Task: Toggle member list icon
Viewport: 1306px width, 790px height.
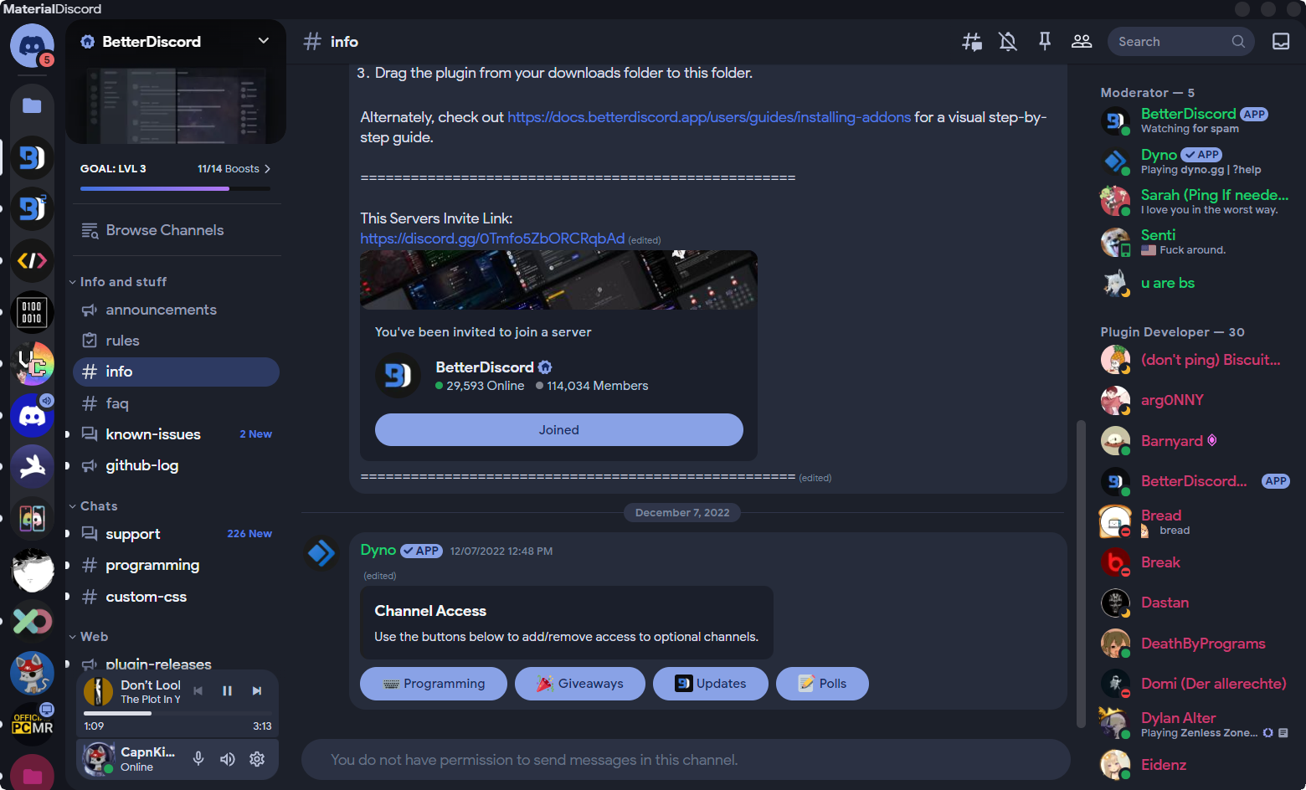Action: click(x=1082, y=42)
